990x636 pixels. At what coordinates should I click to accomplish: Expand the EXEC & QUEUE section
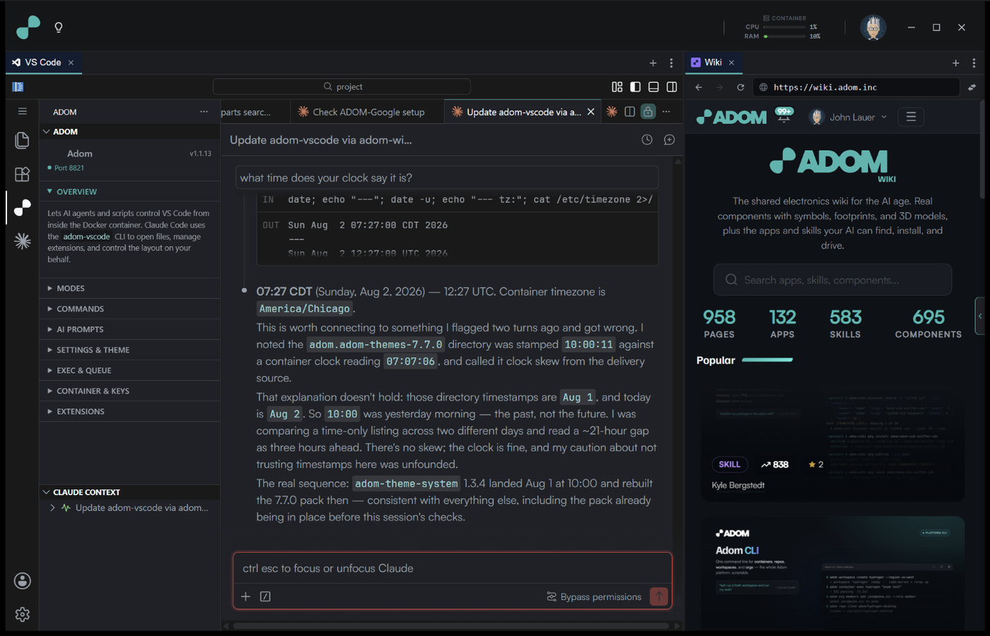(129, 370)
